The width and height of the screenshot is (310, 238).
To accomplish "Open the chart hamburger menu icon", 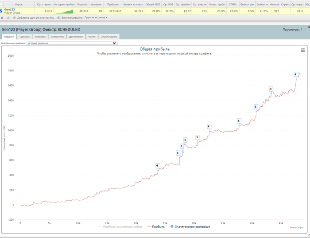I will (302, 50).
